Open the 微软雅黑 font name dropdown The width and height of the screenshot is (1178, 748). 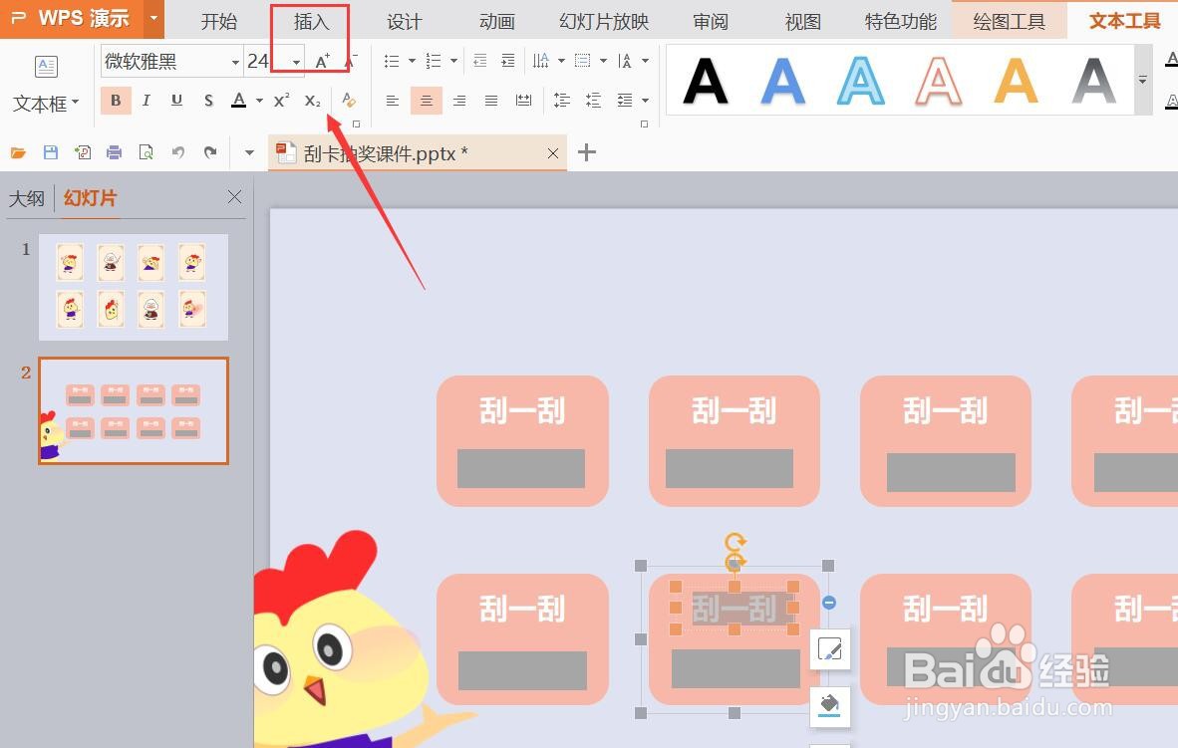click(x=235, y=62)
